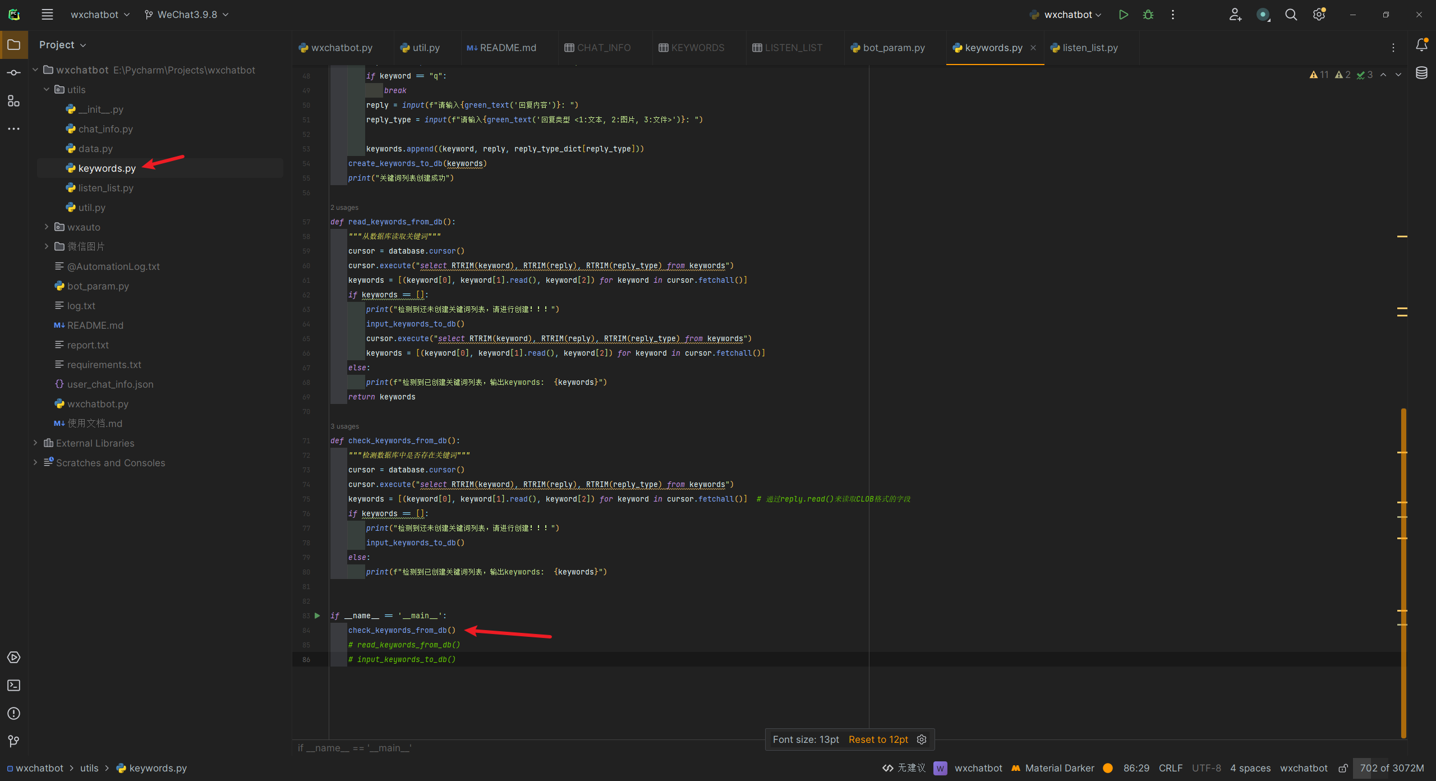Expand the wxauto folder
The image size is (1436, 781).
(x=47, y=227)
